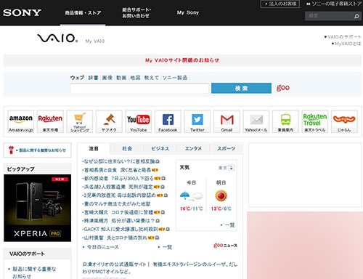Click the pink advertisement banner on right
Screen dimensions: 363x279
pyautogui.click(x=305, y=245)
